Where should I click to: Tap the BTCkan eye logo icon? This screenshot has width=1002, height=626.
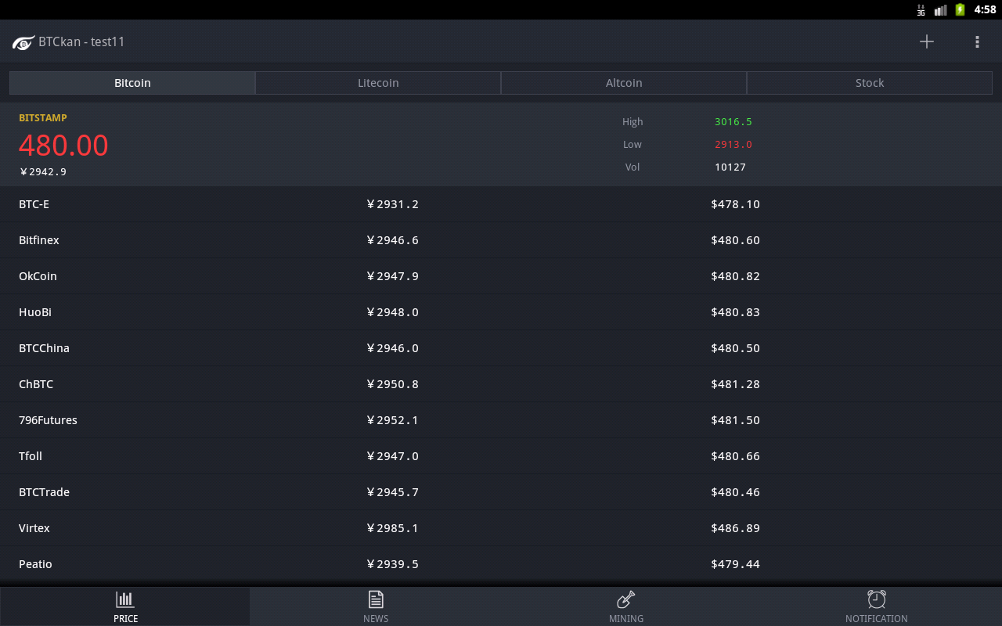click(x=23, y=42)
